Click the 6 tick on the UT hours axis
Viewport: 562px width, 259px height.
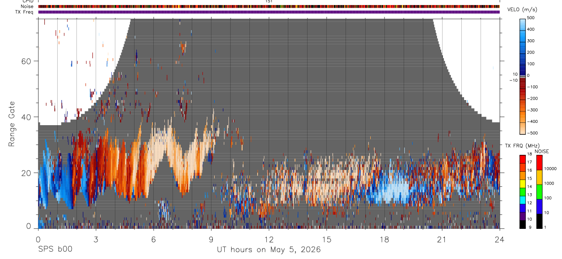point(153,239)
